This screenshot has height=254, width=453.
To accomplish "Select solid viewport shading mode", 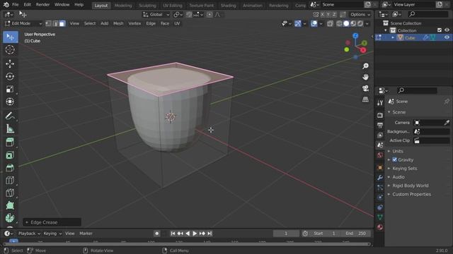I will 346,23.
